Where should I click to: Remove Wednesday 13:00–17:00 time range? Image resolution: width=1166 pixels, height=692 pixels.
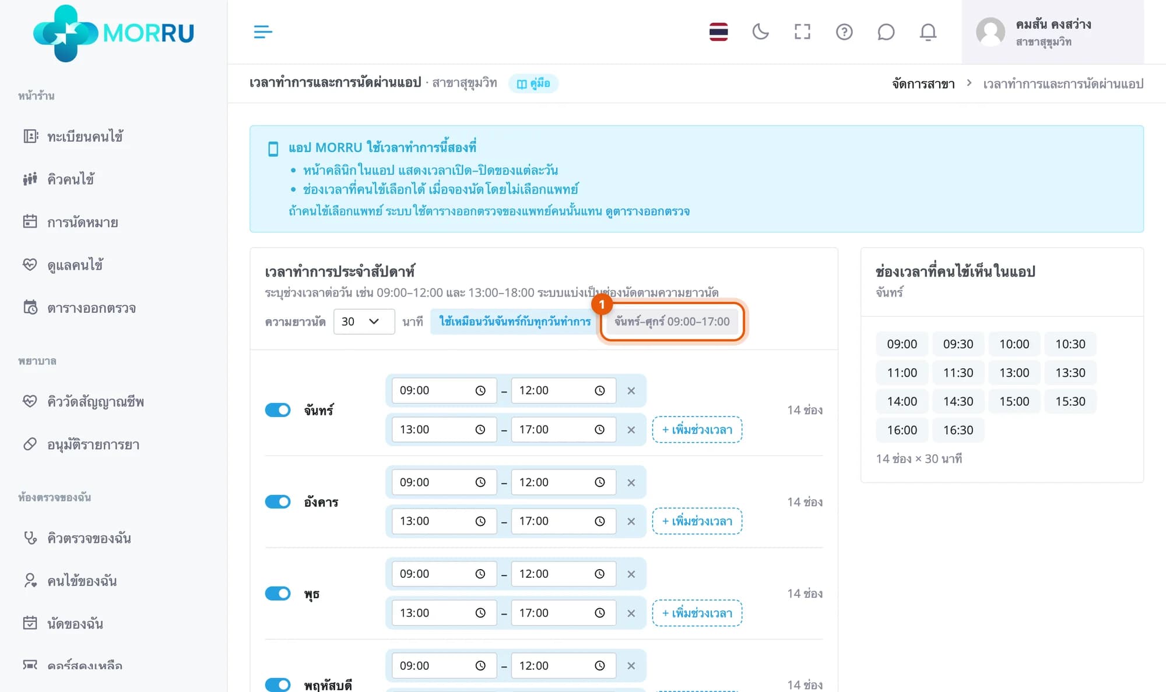(x=631, y=613)
